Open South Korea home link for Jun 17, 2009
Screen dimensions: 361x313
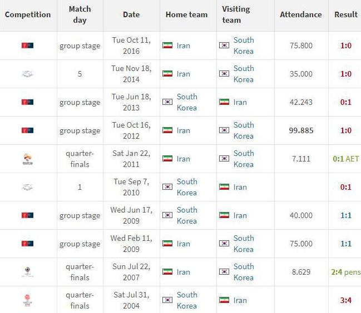click(187, 215)
